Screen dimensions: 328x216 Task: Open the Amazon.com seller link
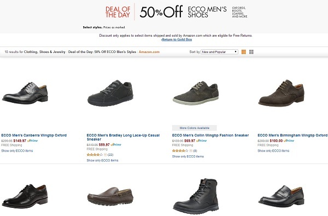click(x=149, y=52)
